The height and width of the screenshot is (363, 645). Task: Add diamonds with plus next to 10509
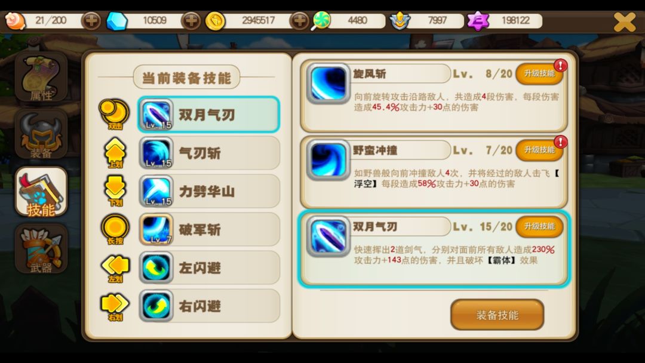[191, 20]
